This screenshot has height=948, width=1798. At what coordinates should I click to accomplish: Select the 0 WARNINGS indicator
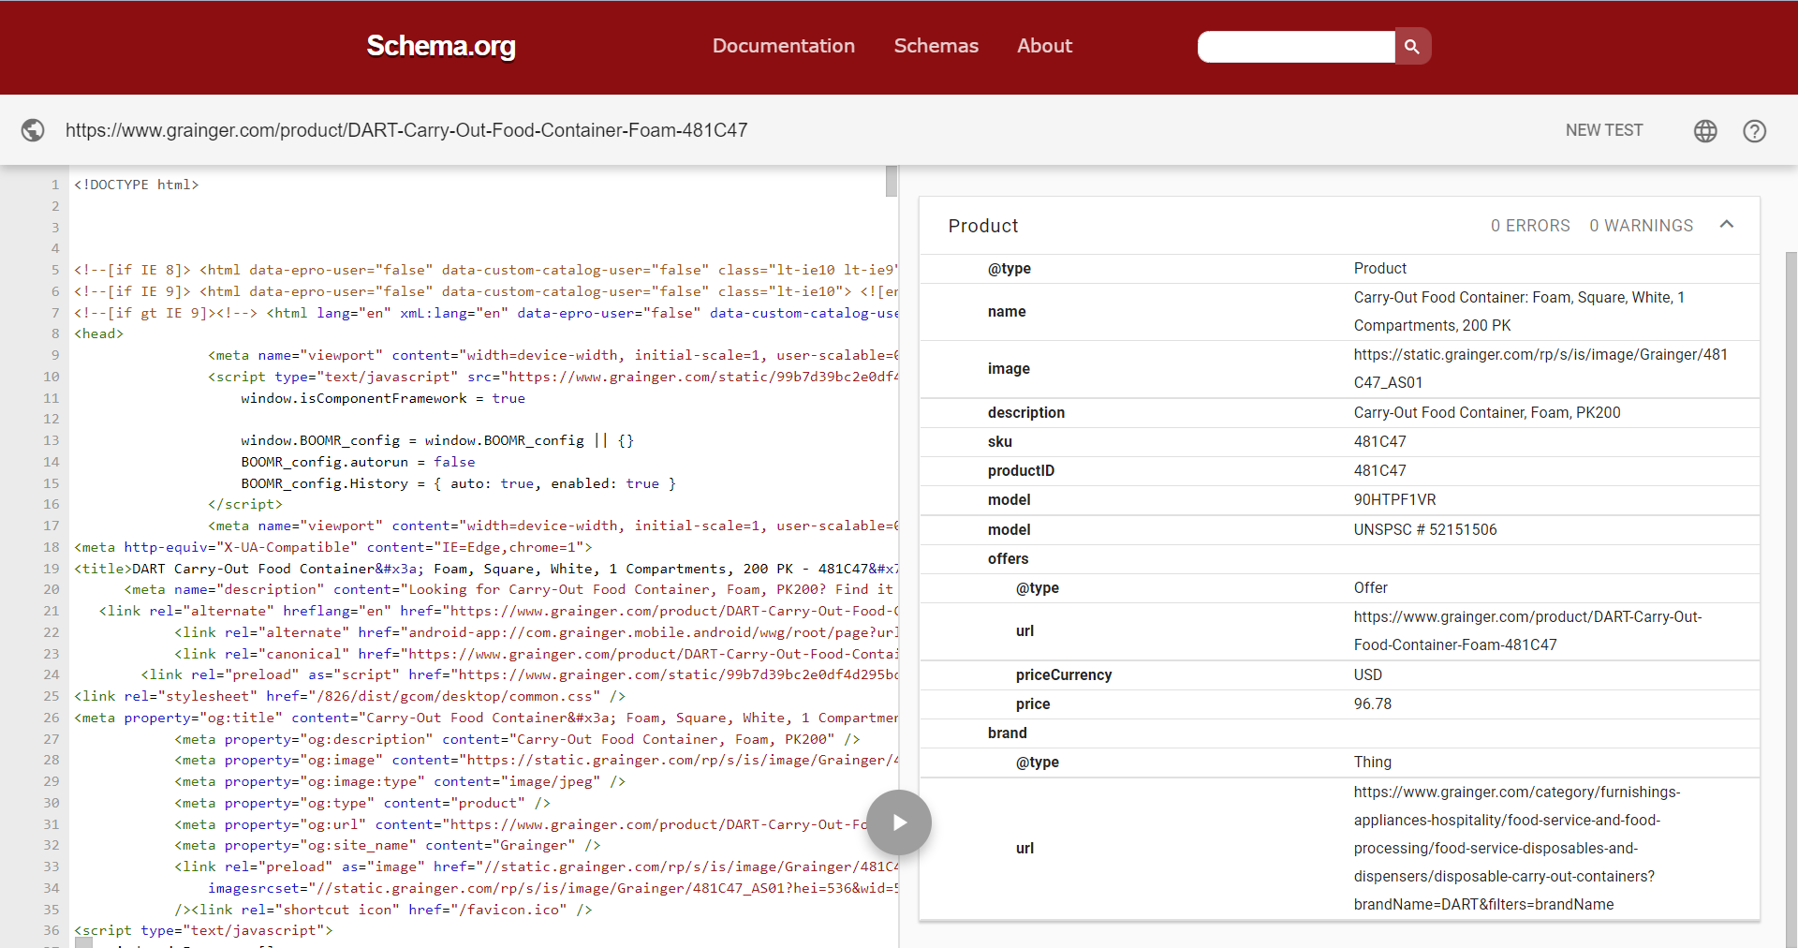point(1641,225)
